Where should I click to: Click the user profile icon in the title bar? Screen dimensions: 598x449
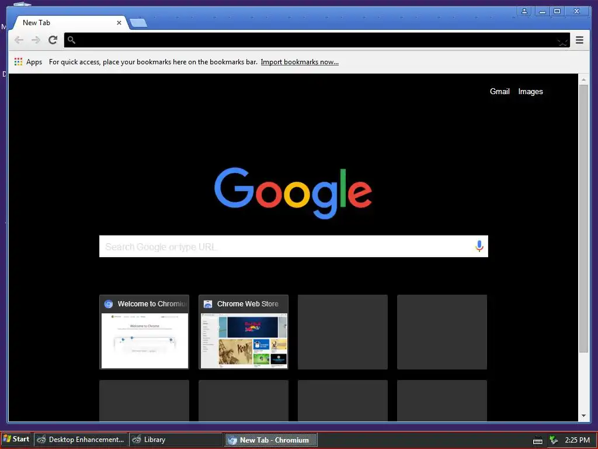pos(524,11)
